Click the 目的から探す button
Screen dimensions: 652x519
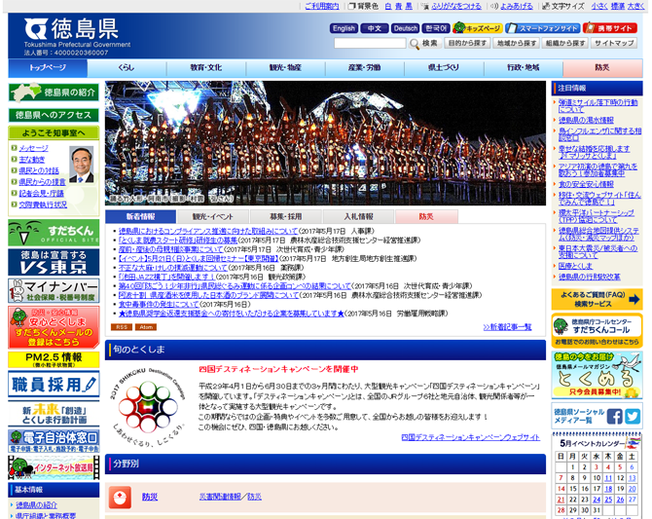click(467, 43)
